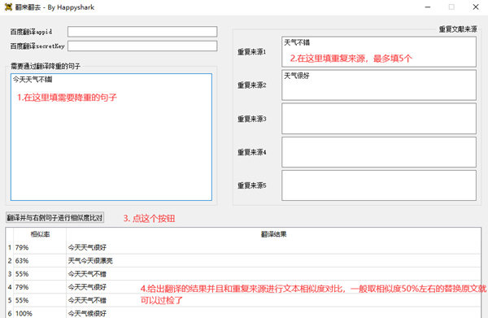Click row header number 6 in results table
This screenshot has height=318, width=488.
pyautogui.click(x=10, y=313)
